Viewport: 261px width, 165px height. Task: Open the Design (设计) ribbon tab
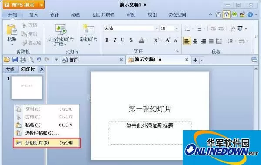point(55,15)
